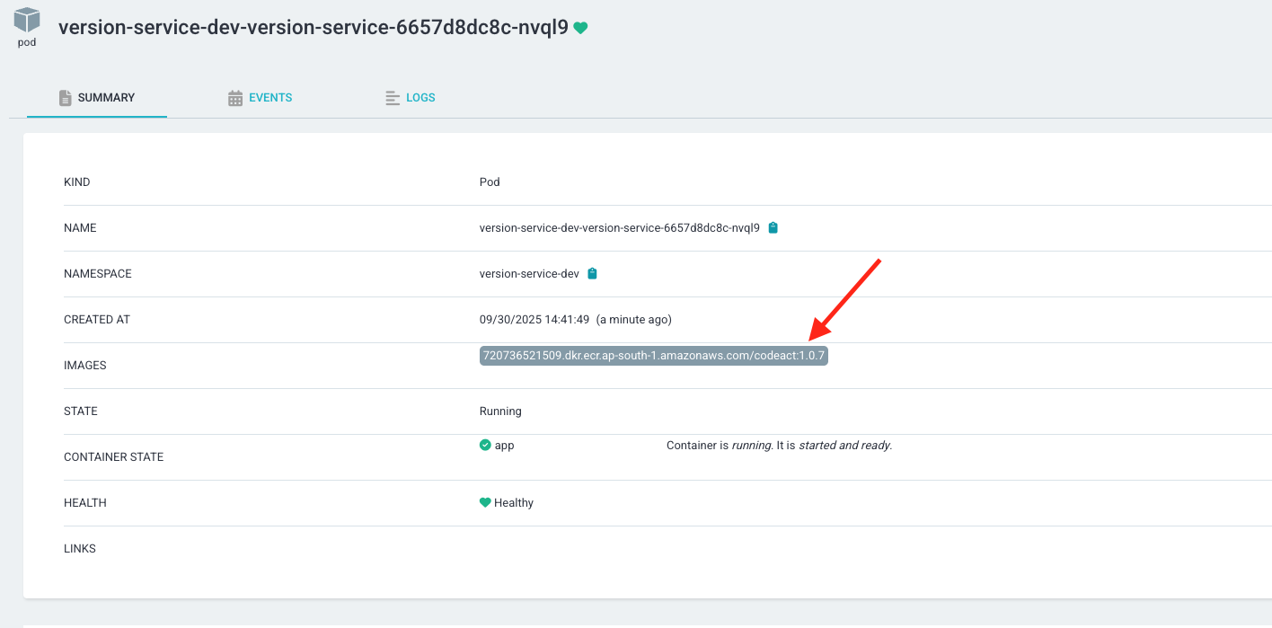This screenshot has width=1272, height=628.
Task: Click green checkmark next to app container
Action: [x=485, y=445]
